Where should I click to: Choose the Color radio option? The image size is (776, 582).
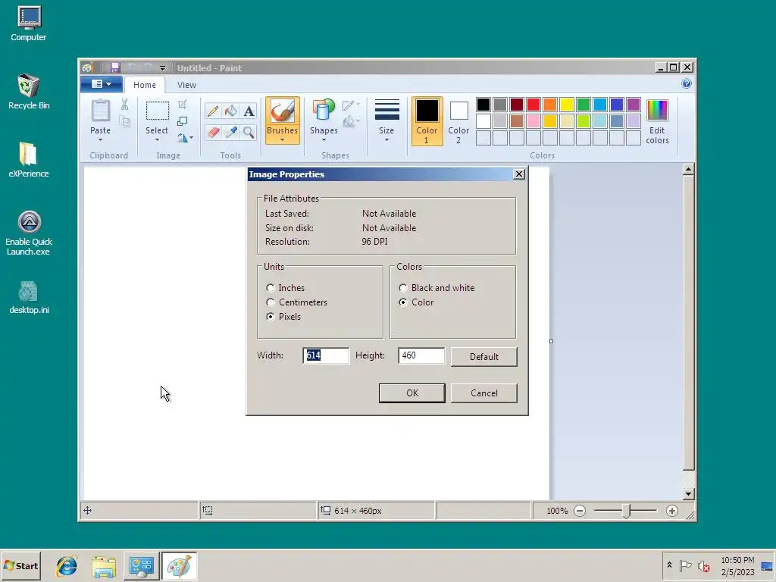(403, 302)
